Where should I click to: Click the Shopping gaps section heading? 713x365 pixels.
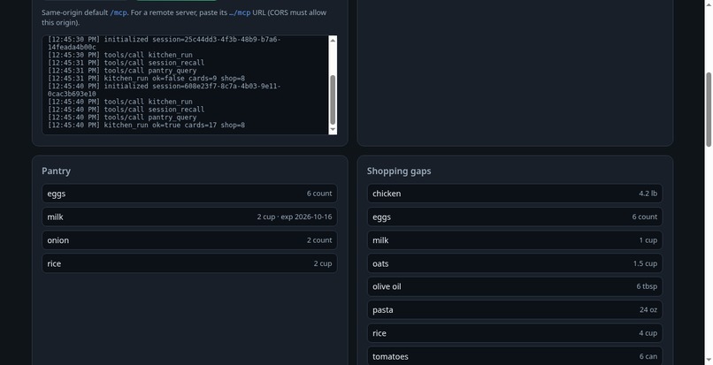pos(399,171)
